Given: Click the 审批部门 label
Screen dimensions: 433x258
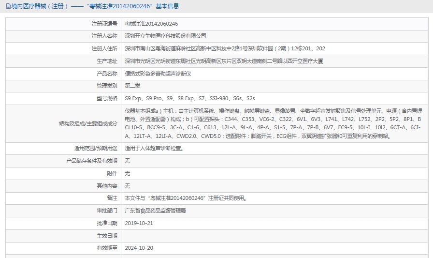Looking at the screenshot, I should tap(107, 211).
